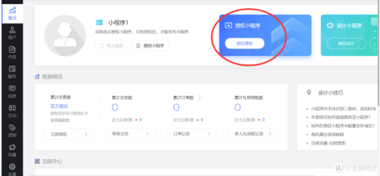
Task: Open tip 如何在微信小程序中配置业务域名?
Action: (343, 126)
